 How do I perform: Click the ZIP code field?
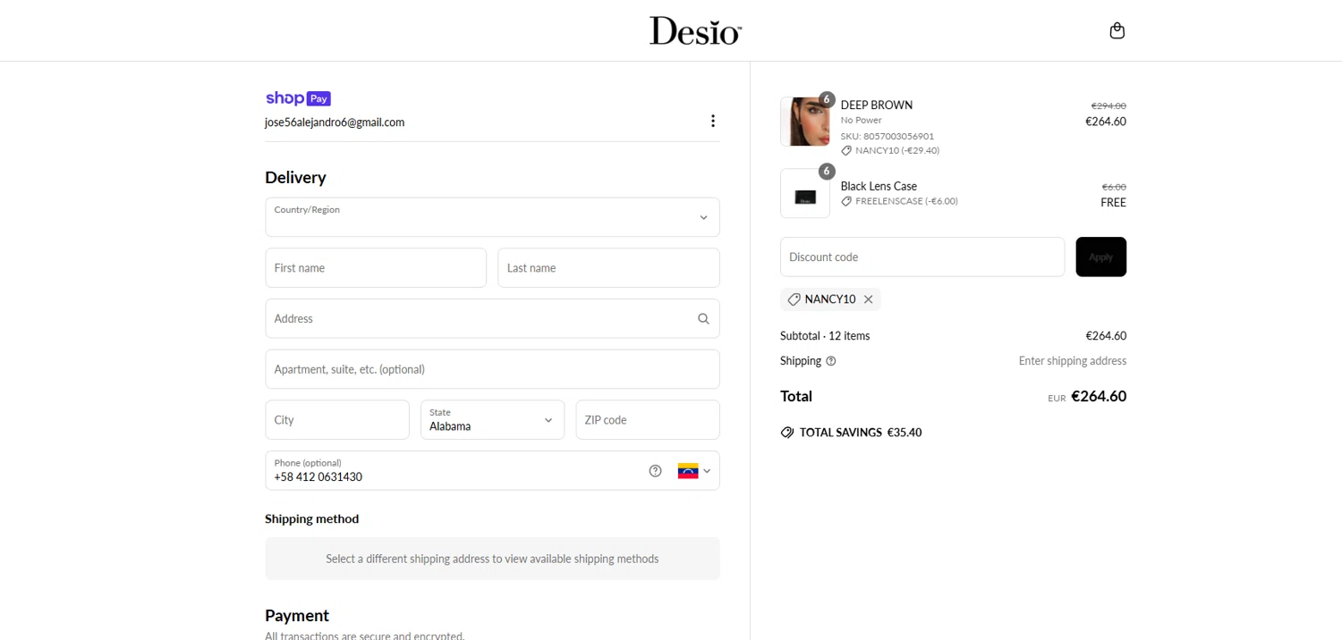click(x=648, y=419)
